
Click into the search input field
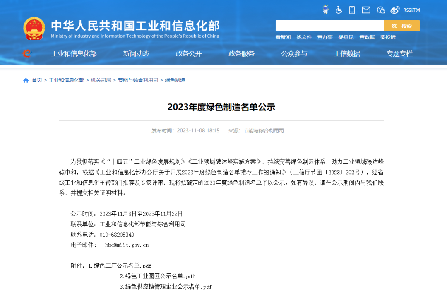tap(329, 26)
